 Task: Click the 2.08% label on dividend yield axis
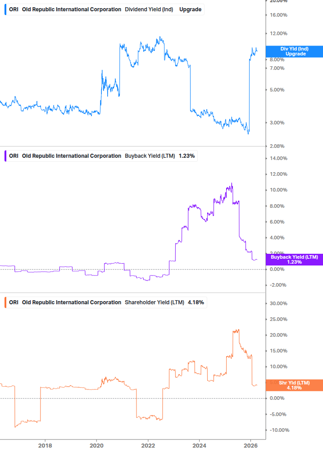pos(277,146)
